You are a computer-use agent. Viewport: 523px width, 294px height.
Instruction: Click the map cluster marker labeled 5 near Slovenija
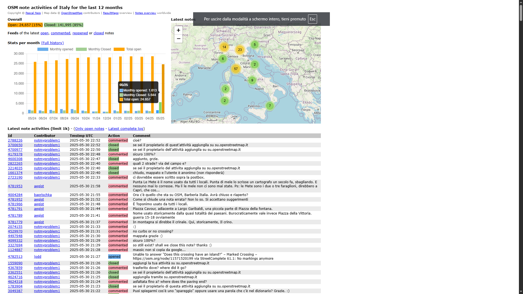pyautogui.click(x=255, y=45)
